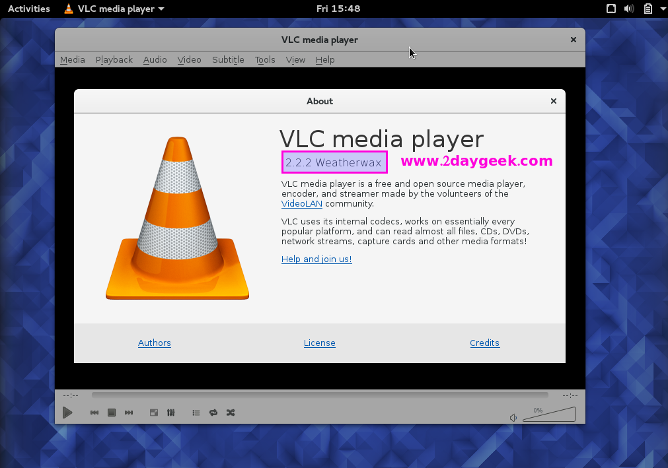Open the clock showing Fri 15:48

(338, 9)
